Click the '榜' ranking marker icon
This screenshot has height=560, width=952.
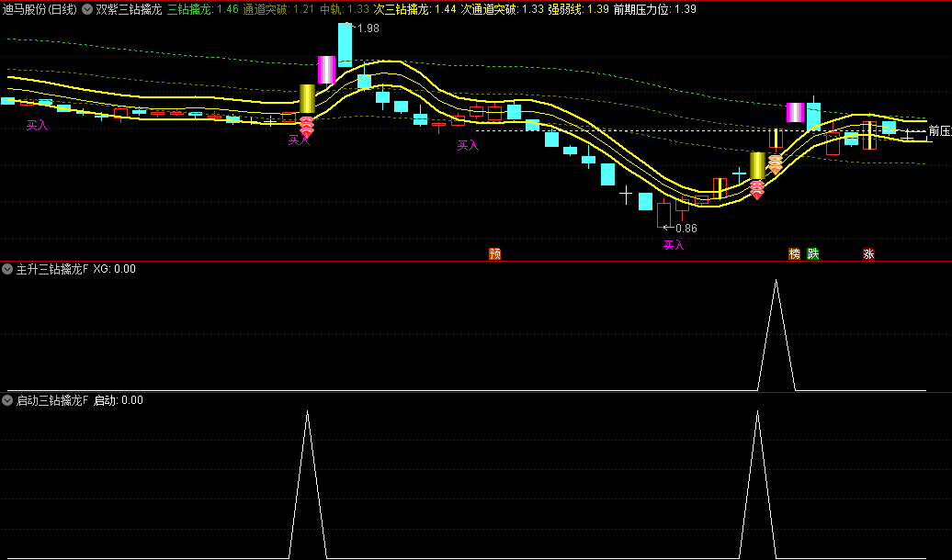point(794,253)
